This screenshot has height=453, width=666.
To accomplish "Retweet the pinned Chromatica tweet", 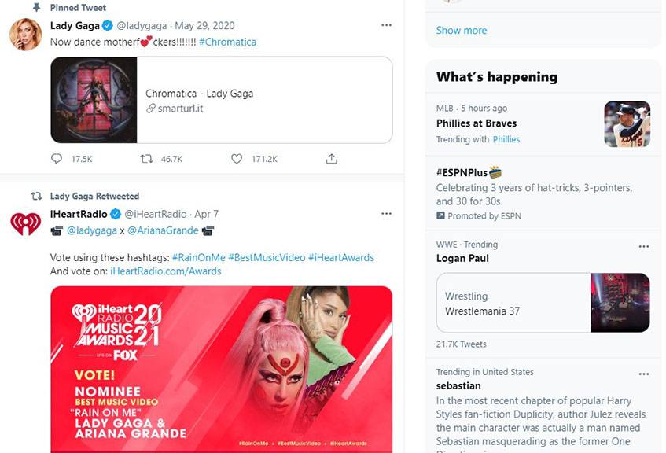I will 146,159.
